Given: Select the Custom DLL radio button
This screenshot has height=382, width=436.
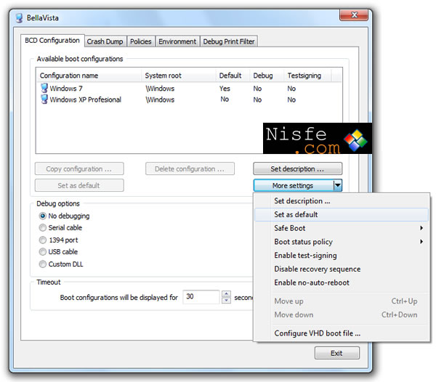Looking at the screenshot, I should (x=43, y=264).
